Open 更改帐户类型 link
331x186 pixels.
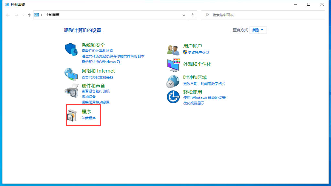198,52
